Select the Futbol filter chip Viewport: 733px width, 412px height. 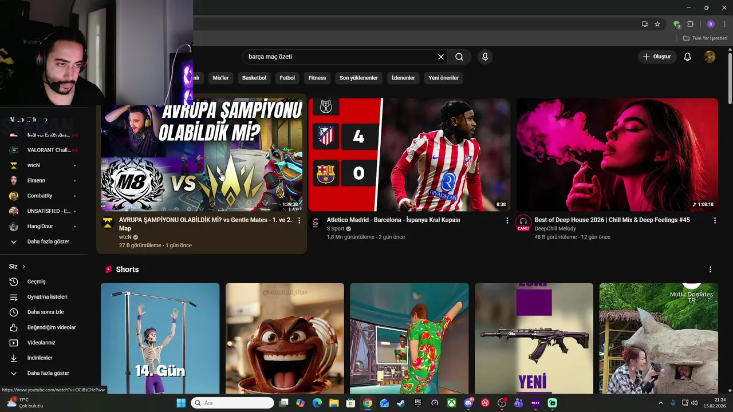point(287,78)
